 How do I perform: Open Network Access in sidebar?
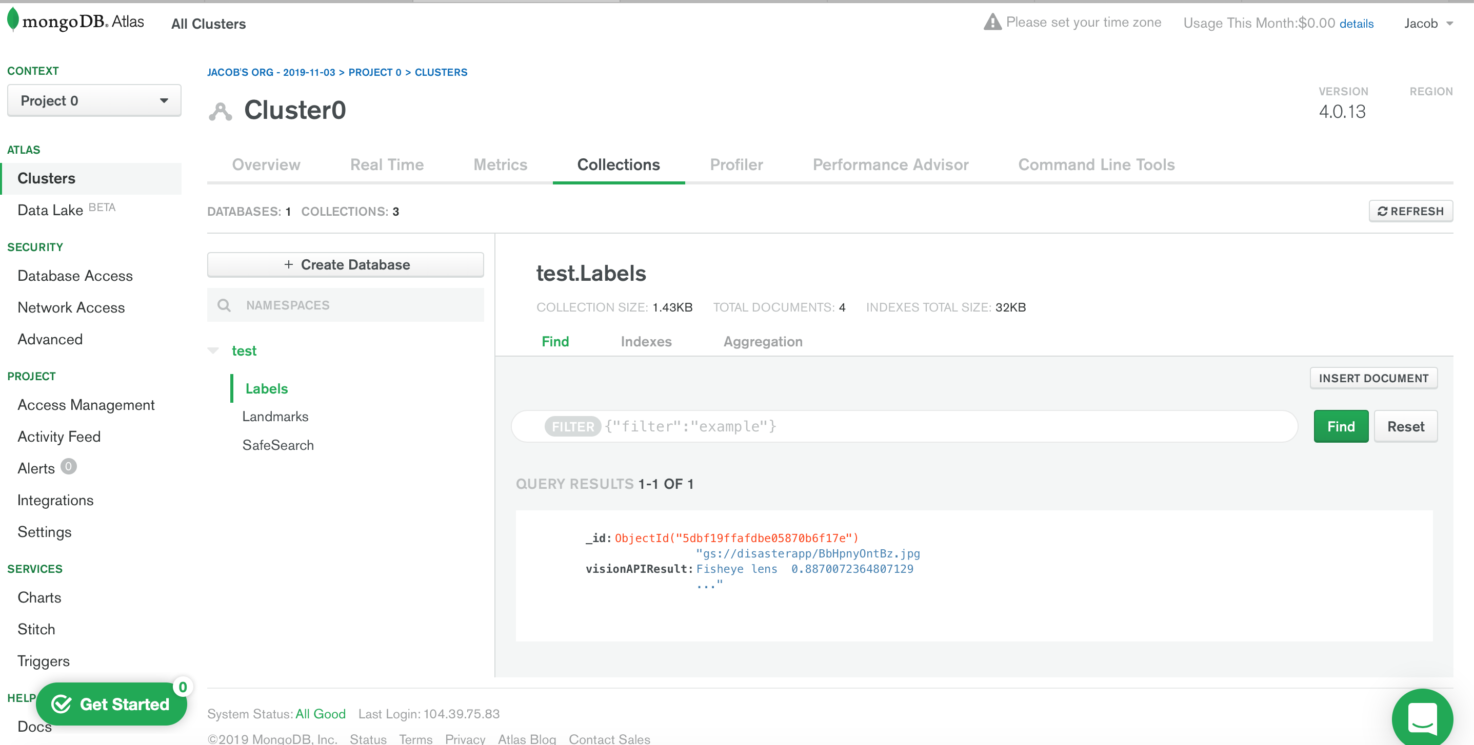click(x=71, y=307)
